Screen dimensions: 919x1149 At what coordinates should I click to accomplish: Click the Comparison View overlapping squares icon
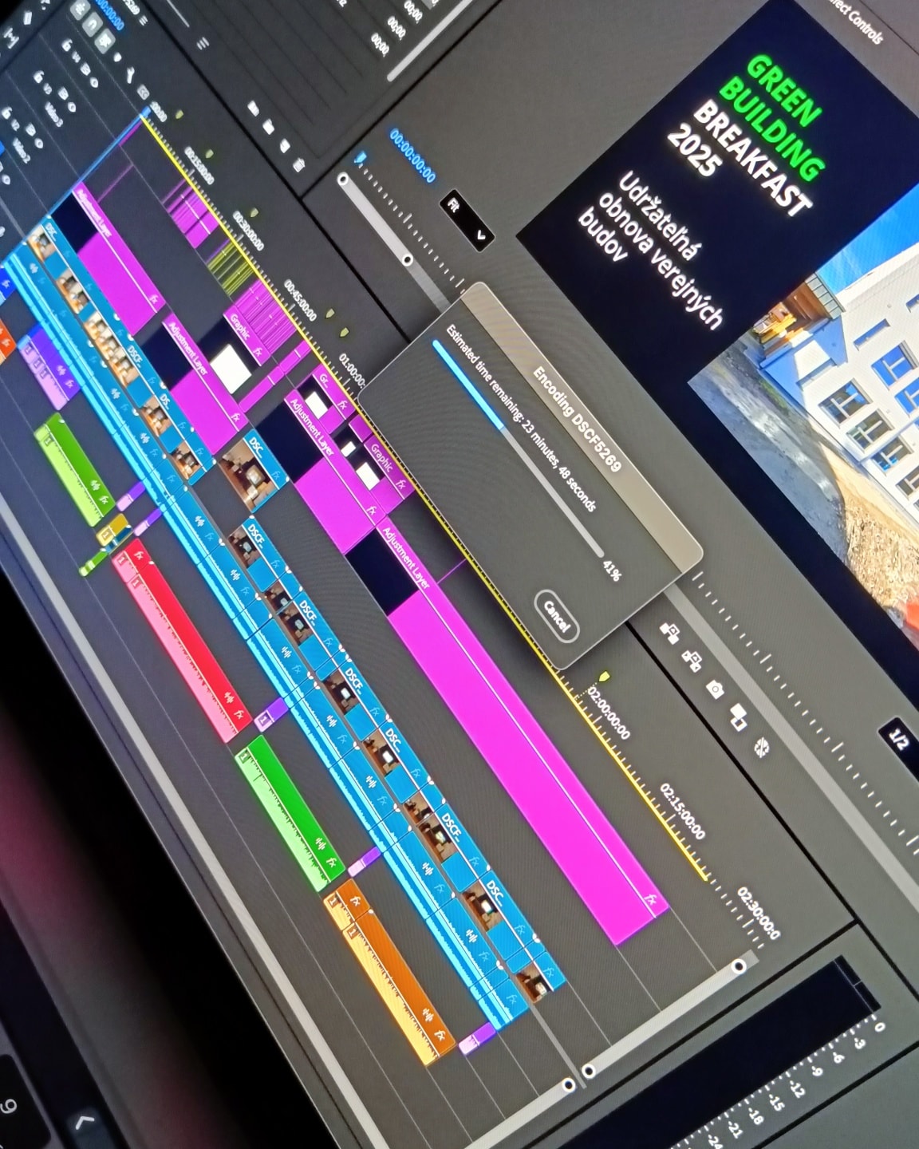737,716
